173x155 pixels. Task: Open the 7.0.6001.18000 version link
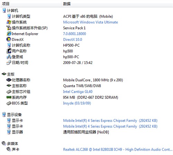click(74, 34)
